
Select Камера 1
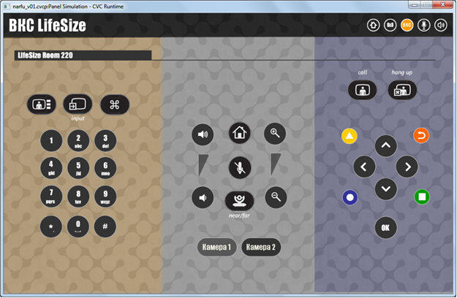tap(217, 247)
